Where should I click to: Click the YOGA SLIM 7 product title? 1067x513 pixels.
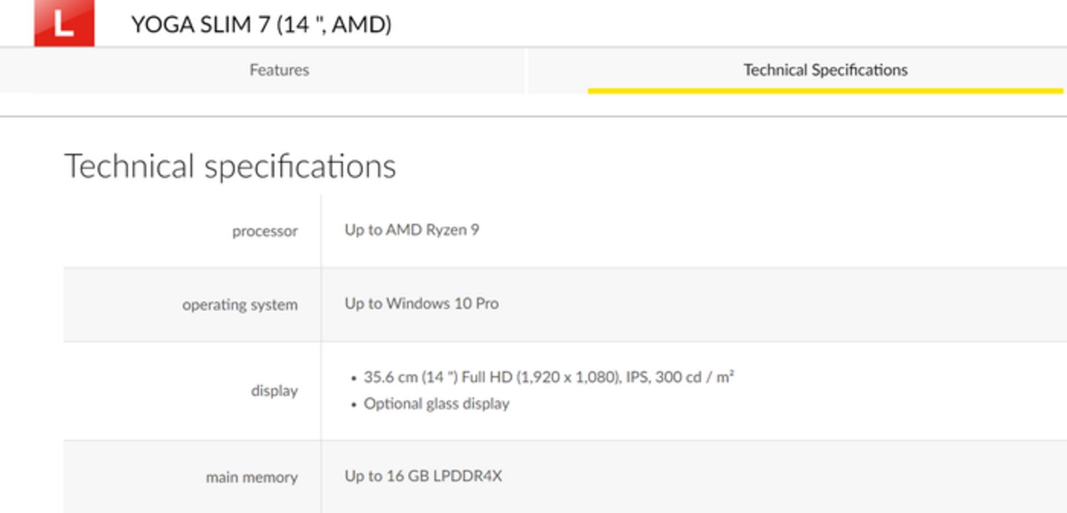point(261,24)
